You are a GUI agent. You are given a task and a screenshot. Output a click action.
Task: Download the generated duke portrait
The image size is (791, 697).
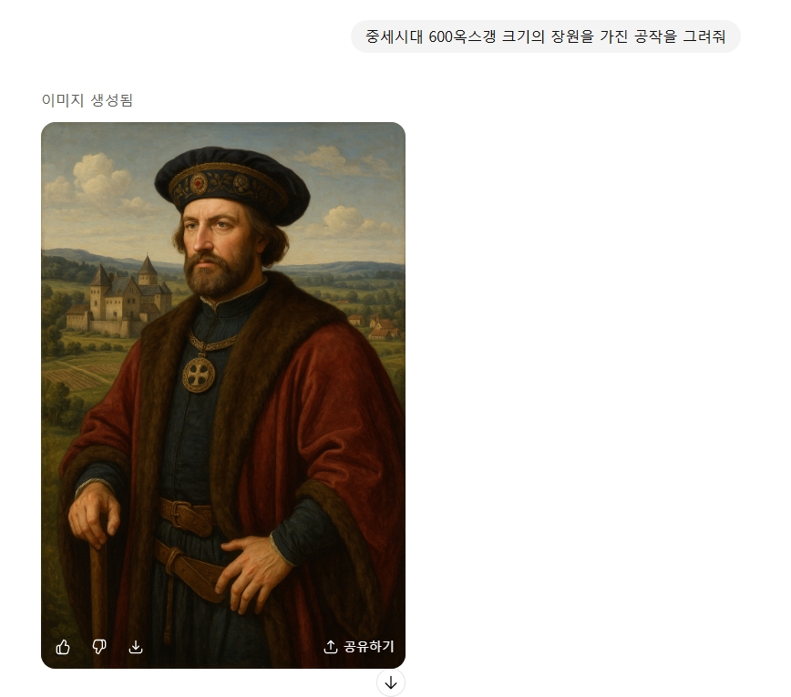coord(136,647)
